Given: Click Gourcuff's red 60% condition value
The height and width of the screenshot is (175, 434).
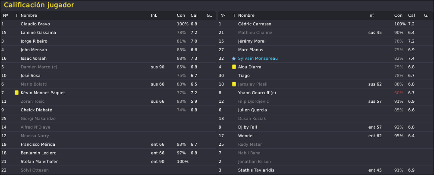Looking at the screenshot, I should pos(399,93).
